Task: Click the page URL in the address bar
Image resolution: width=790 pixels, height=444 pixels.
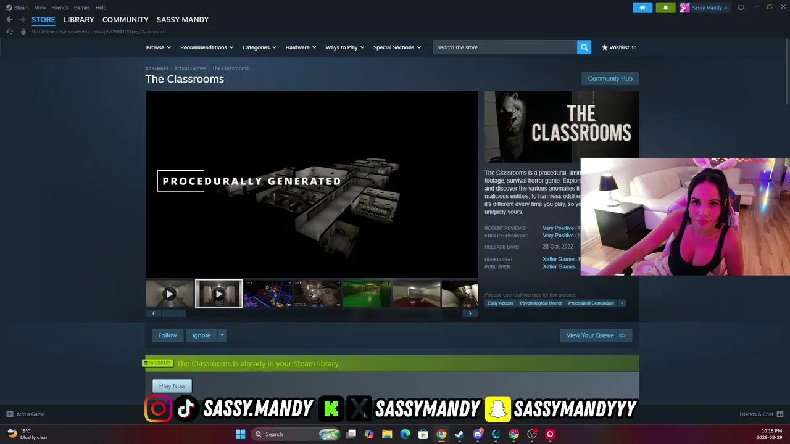Action: pyautogui.click(x=98, y=31)
